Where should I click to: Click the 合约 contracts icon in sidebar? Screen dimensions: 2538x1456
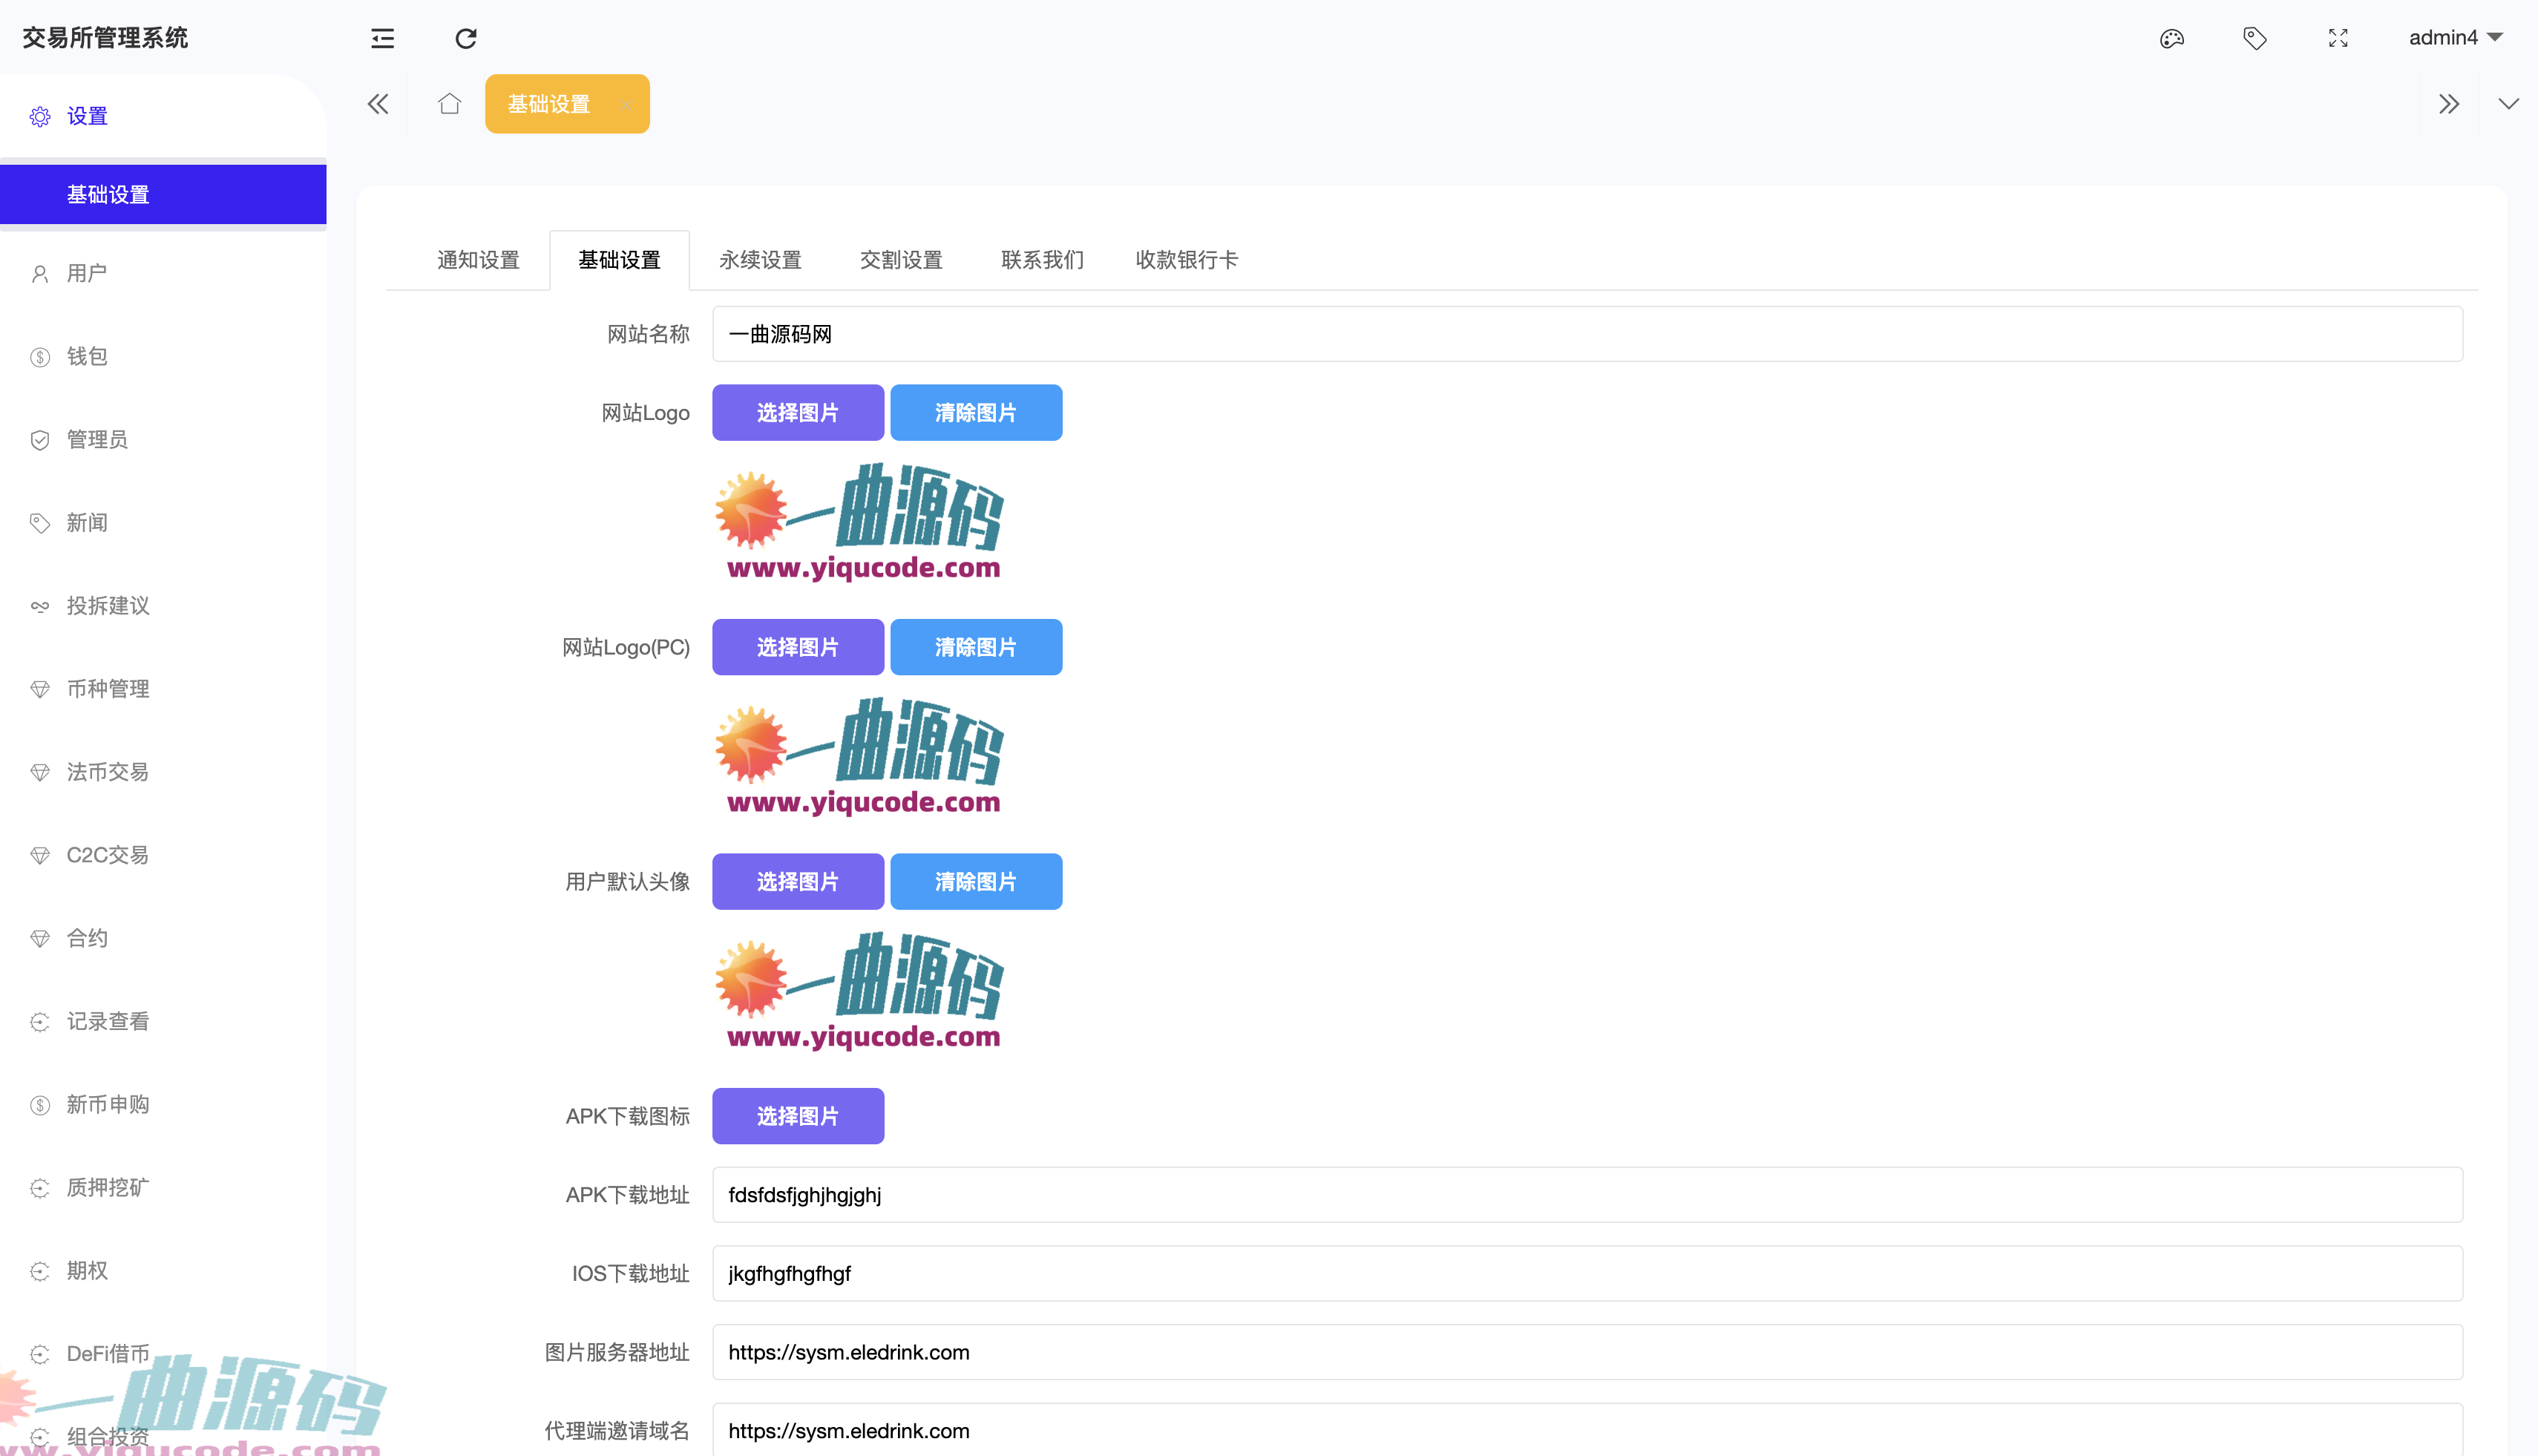pyautogui.click(x=40, y=938)
